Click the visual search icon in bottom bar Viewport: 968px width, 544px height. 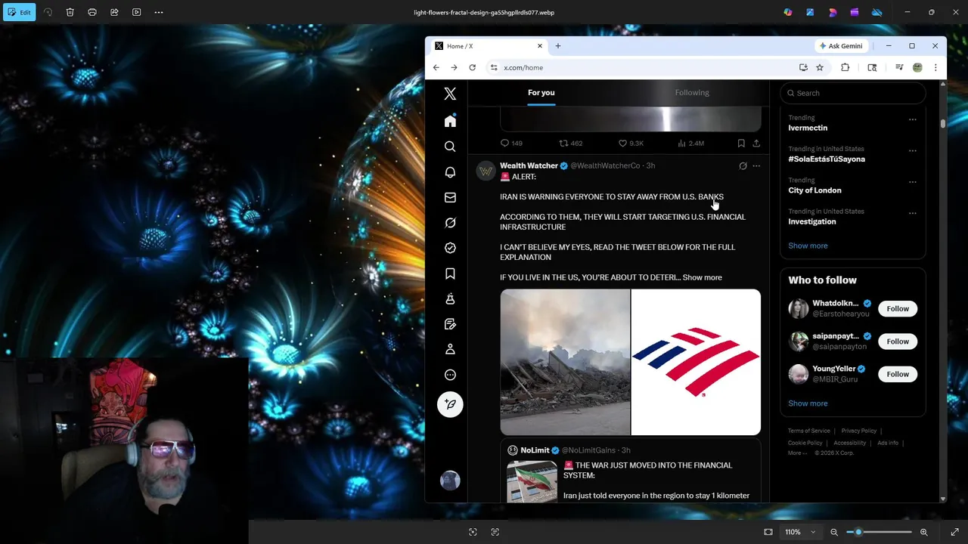(x=473, y=532)
